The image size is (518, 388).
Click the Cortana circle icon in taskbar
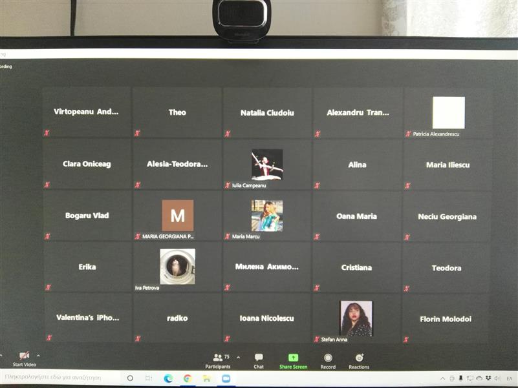130,378
